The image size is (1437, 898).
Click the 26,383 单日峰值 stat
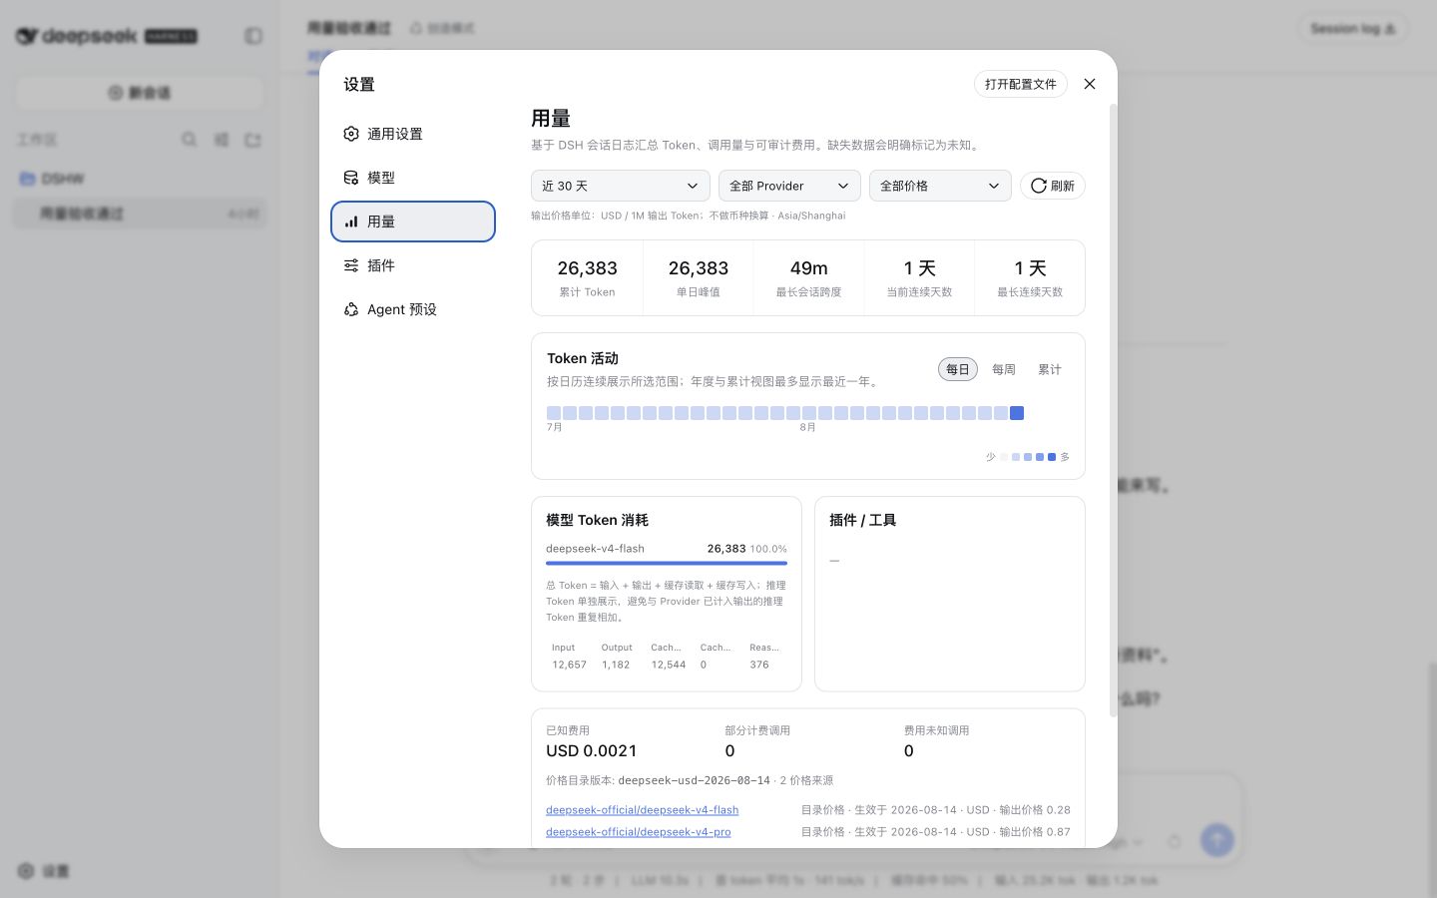pos(699,277)
